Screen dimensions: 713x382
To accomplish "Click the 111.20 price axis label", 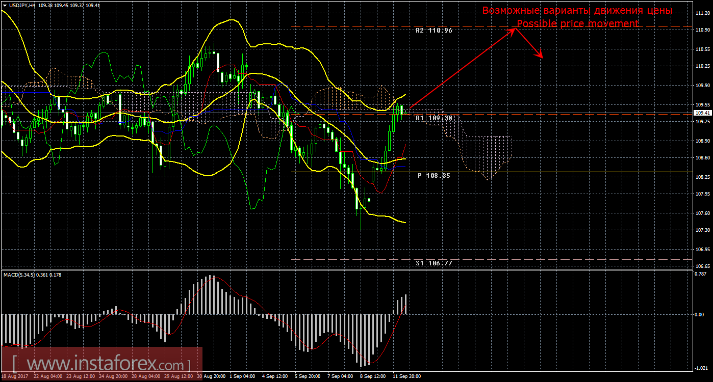I will tap(702, 13).
